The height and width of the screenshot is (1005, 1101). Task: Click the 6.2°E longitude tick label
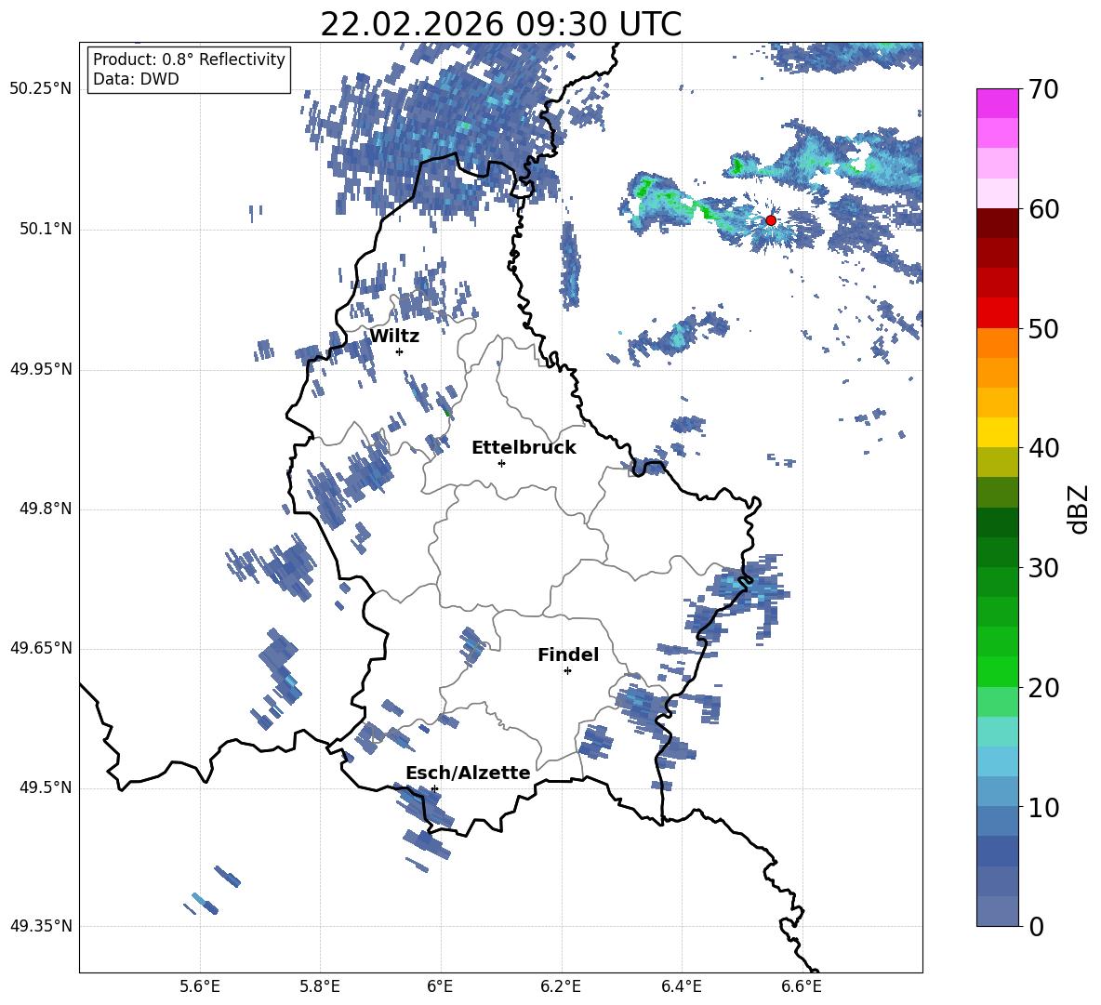click(x=561, y=987)
